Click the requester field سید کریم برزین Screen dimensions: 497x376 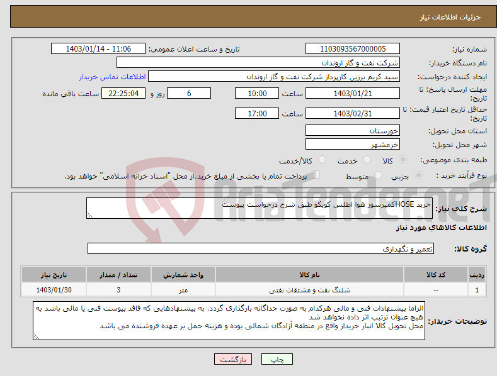[274, 77]
